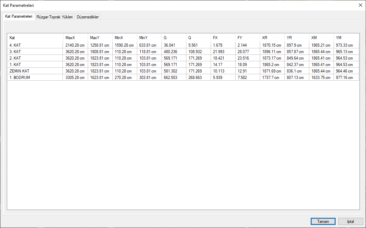
Task: Select the Kat Parametreleri tab
Action: click(x=19, y=16)
